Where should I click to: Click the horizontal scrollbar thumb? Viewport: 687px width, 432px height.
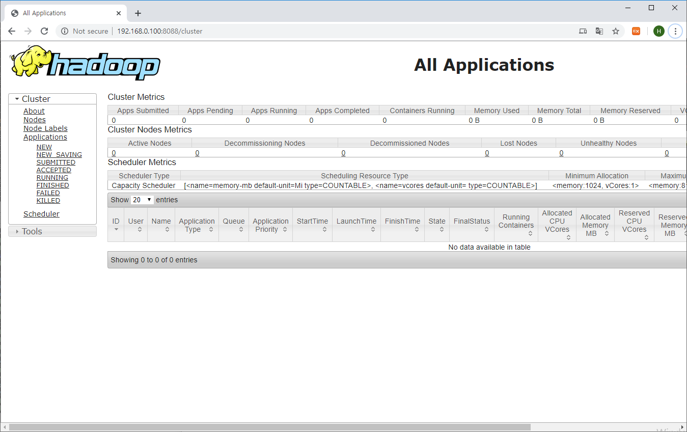pos(270,427)
